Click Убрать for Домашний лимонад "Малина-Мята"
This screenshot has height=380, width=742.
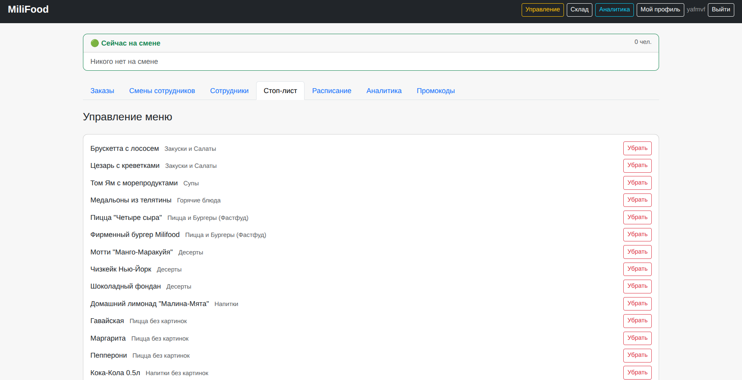(x=637, y=304)
